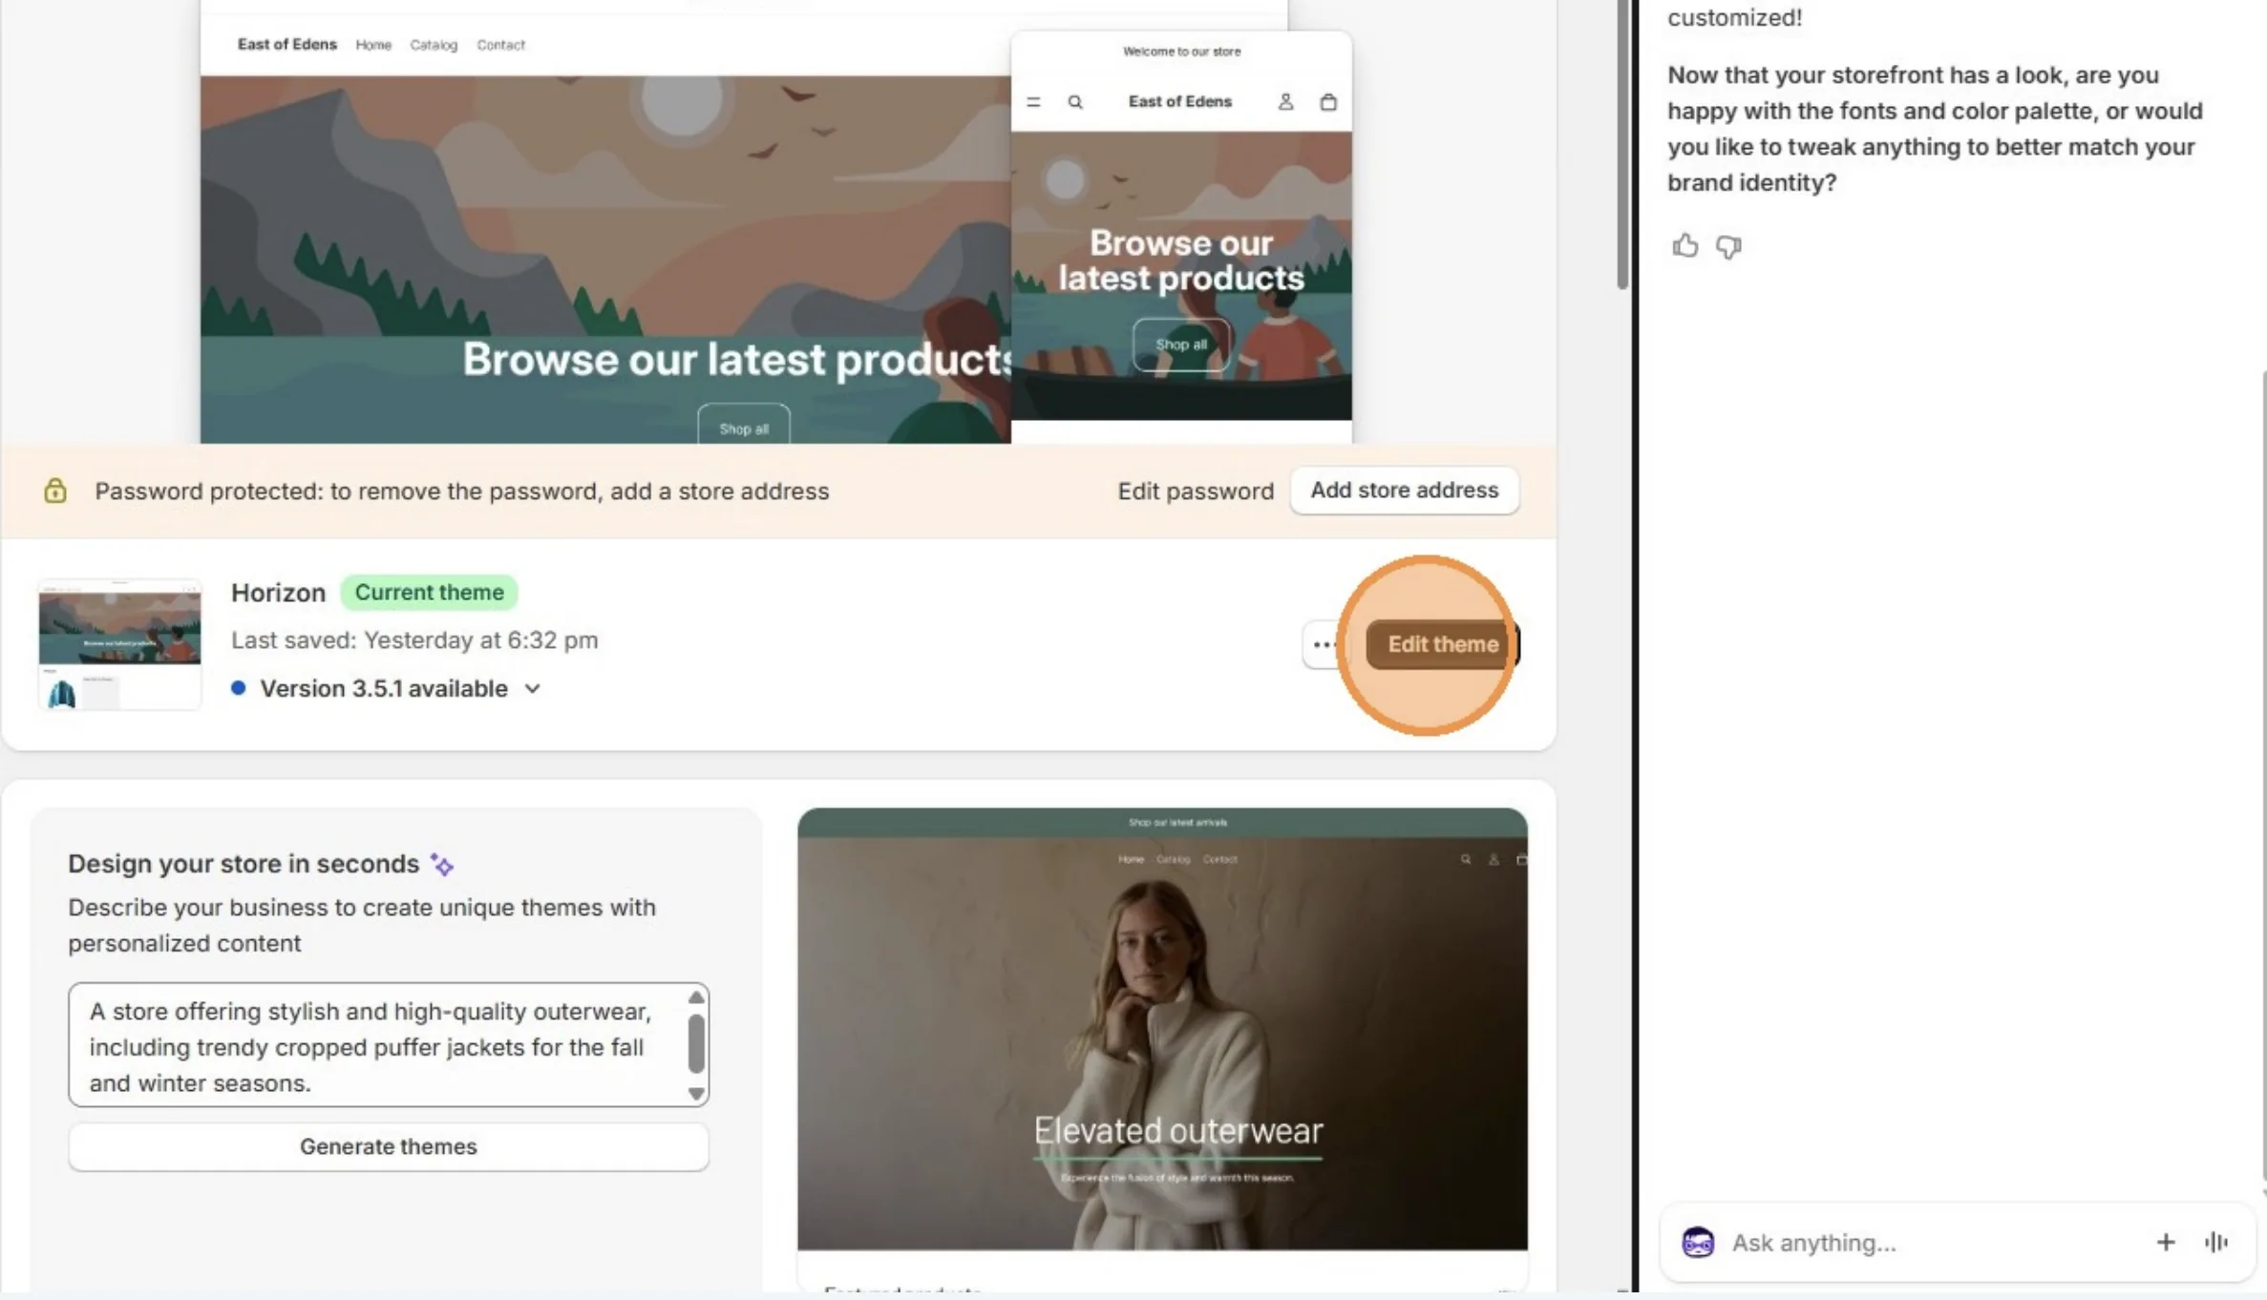Click the sparkle icon beside Design your store
This screenshot has height=1300, width=2267.
click(442, 864)
